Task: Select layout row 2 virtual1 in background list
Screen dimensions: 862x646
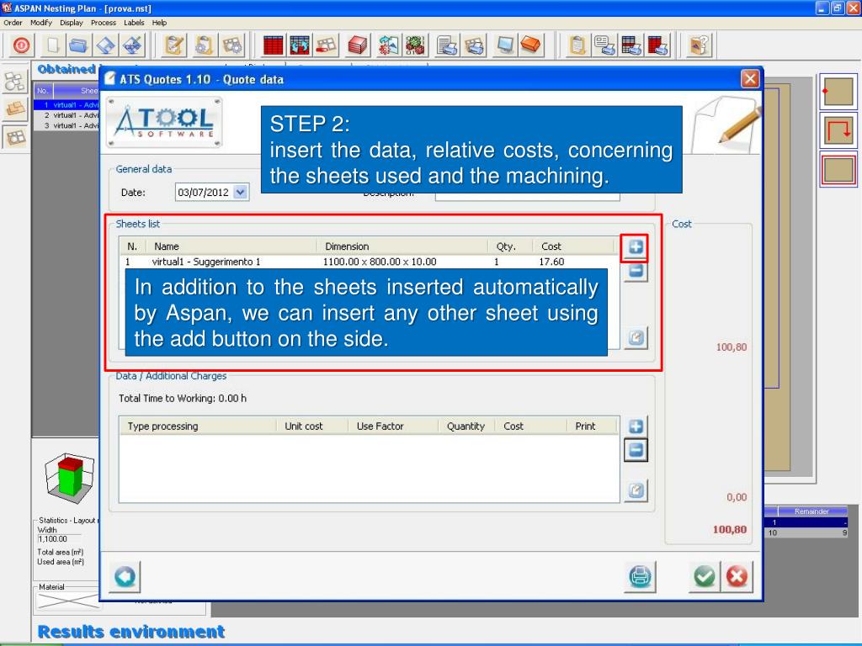Action: pyautogui.click(x=67, y=115)
